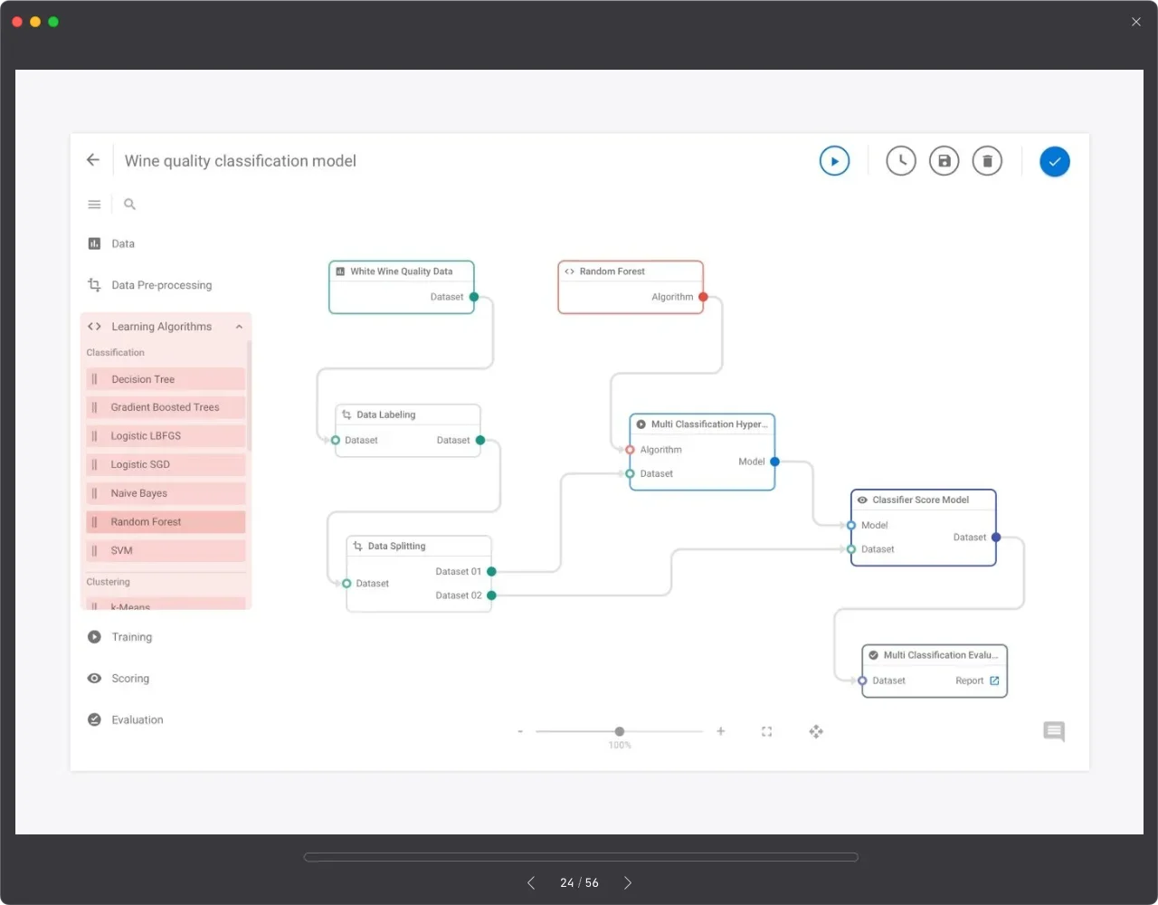1158x905 pixels.
Task: Click the plus zoom-in button
Action: coord(721,731)
